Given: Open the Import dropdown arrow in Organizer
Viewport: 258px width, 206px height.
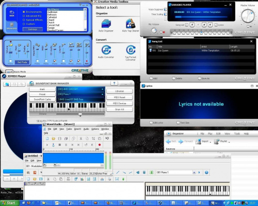Looking at the screenshot, I should [x=211, y=142].
